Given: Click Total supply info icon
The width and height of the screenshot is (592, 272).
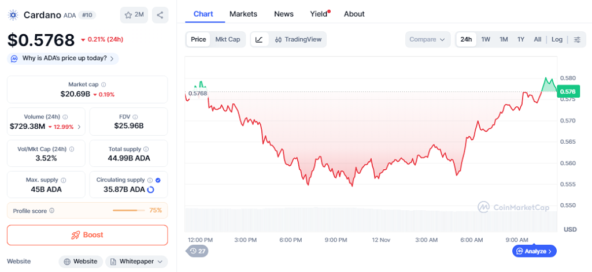Looking at the screenshot, I should pyautogui.click(x=146, y=149).
